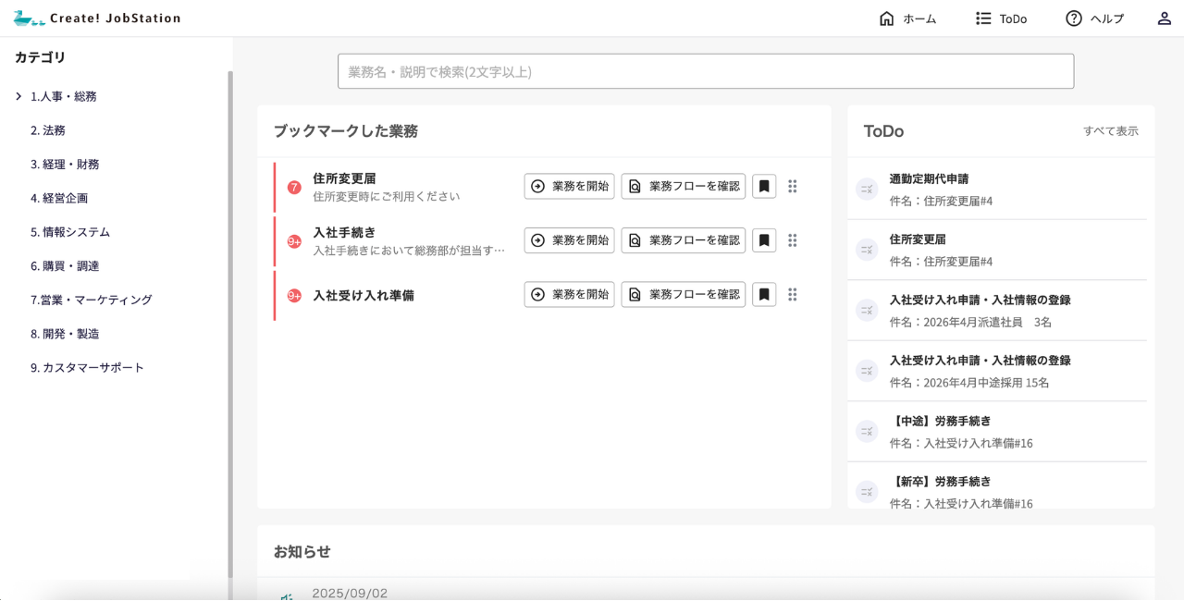The image size is (1184, 601).
Task: Start the 住所変更届 task with 業務を開始
Action: 569,187
